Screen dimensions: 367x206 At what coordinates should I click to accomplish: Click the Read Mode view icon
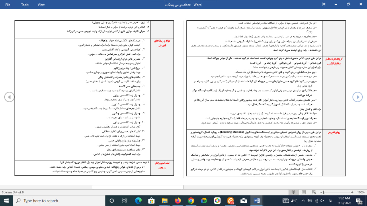point(293,192)
